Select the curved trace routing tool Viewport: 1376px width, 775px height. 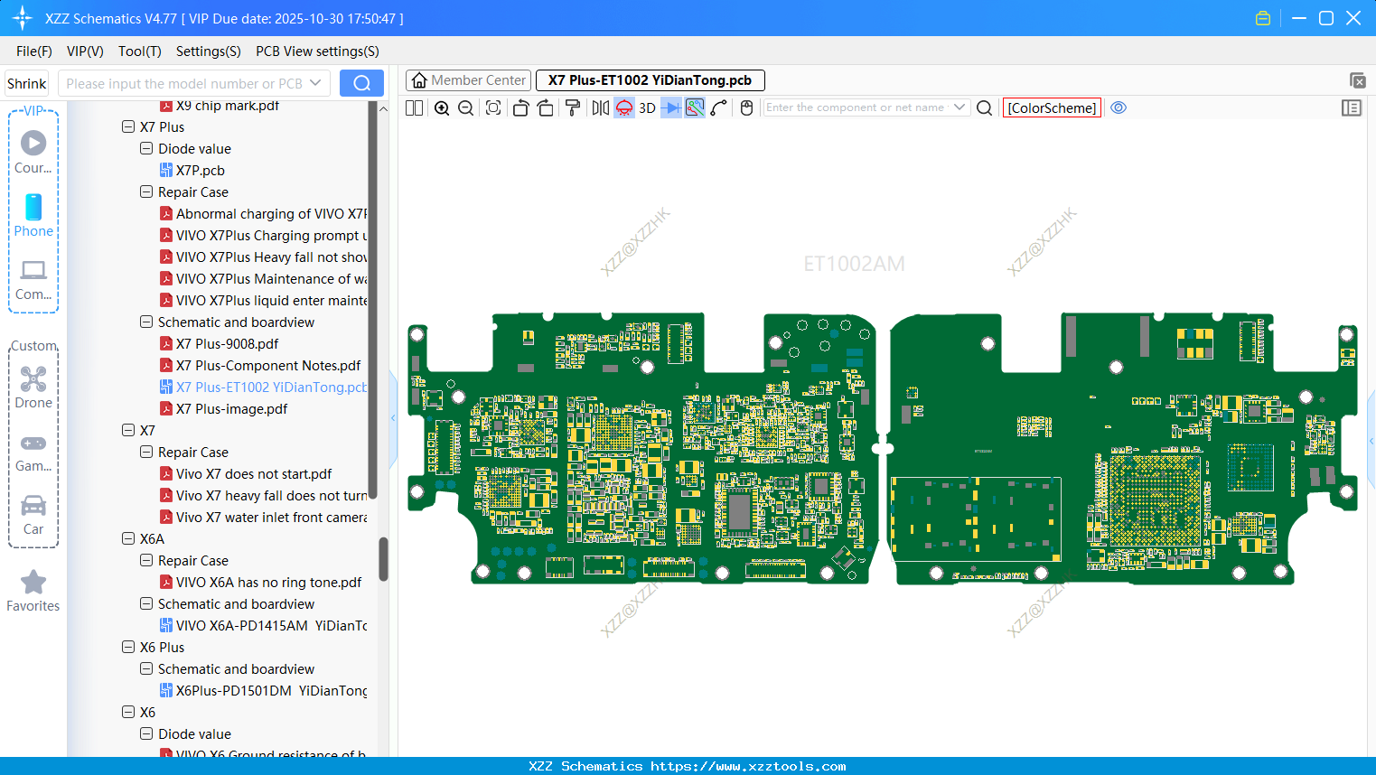719,107
